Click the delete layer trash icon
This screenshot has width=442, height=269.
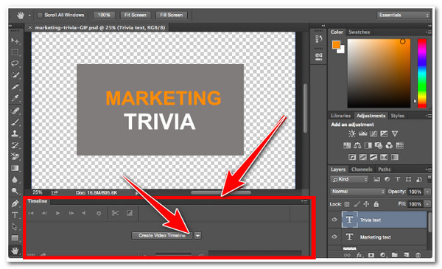(x=418, y=255)
